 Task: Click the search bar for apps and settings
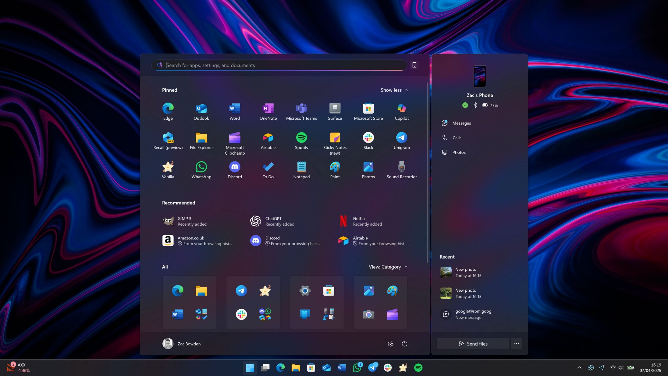point(279,65)
